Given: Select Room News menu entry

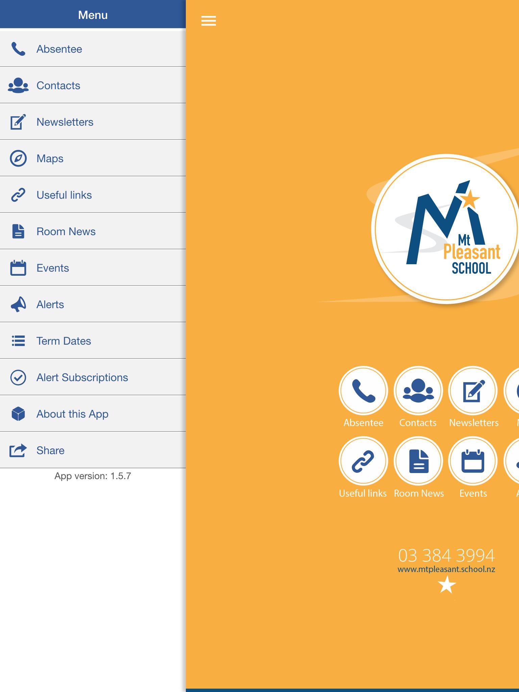Looking at the screenshot, I should (x=93, y=231).
